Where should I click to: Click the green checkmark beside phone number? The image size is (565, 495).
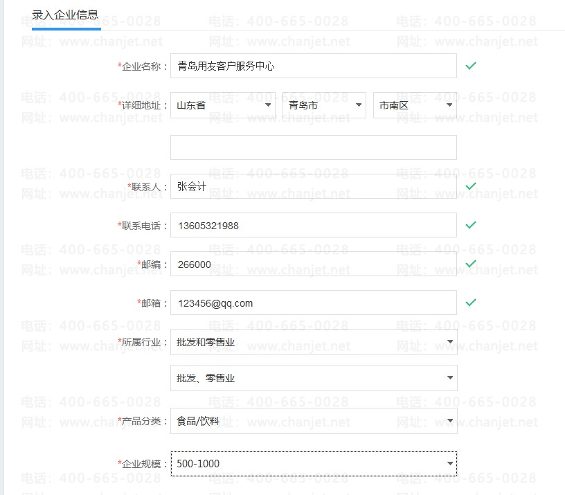(x=471, y=225)
